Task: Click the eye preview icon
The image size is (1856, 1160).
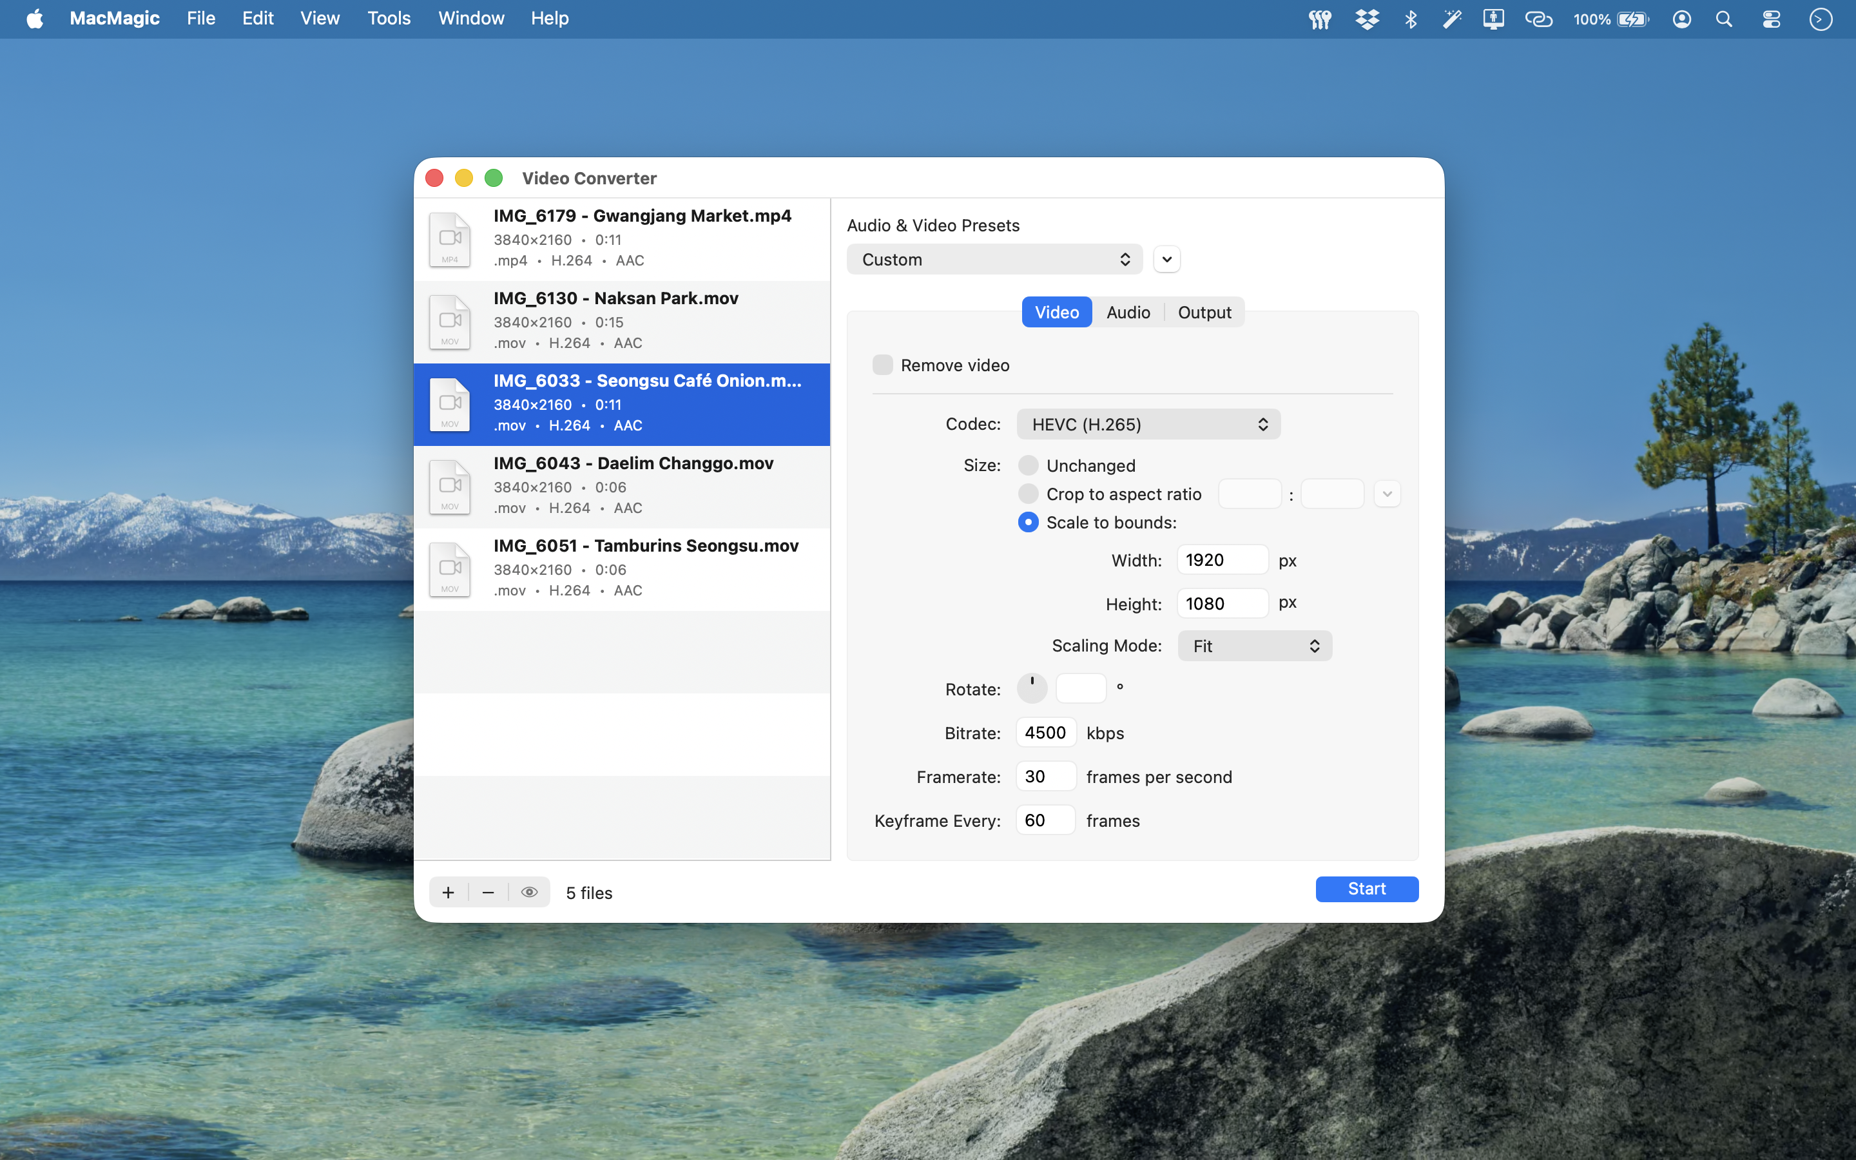Action: tap(529, 893)
